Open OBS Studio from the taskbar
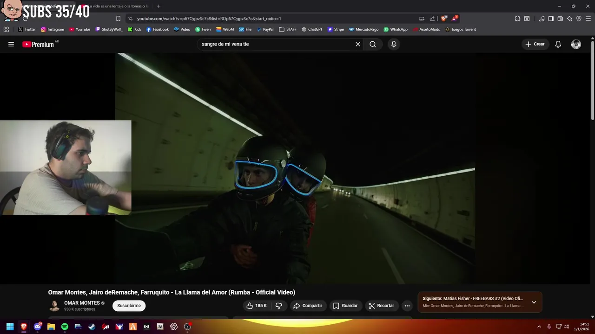 point(187,327)
